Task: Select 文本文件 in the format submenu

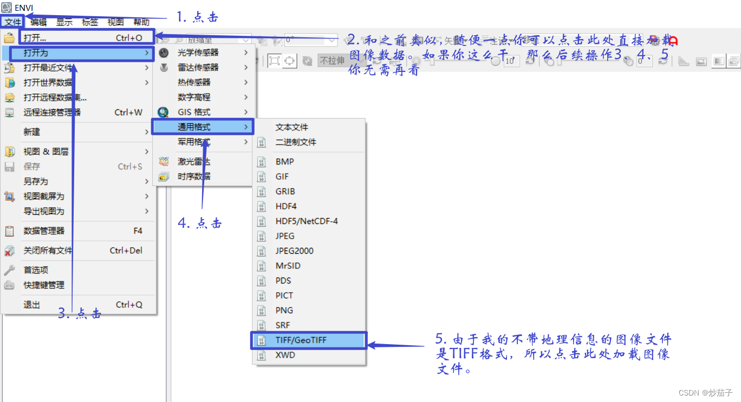Action: (309, 127)
